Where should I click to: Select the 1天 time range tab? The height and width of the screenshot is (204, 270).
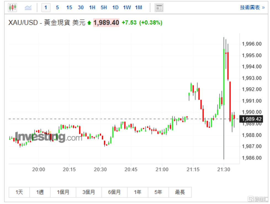coord(19,192)
